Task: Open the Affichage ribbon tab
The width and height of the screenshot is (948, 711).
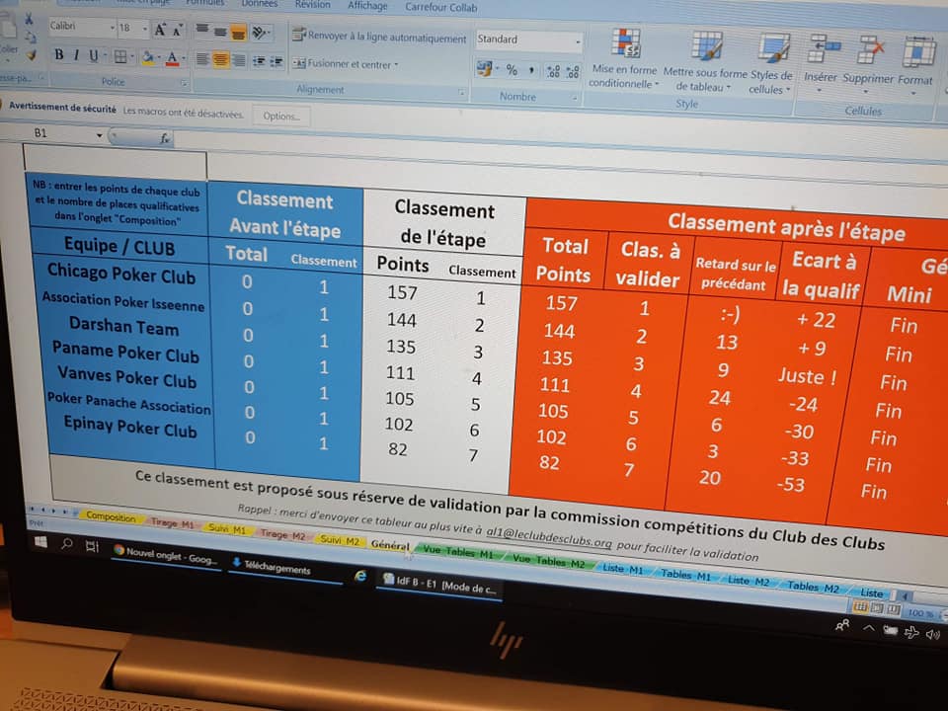Action: pyautogui.click(x=366, y=5)
